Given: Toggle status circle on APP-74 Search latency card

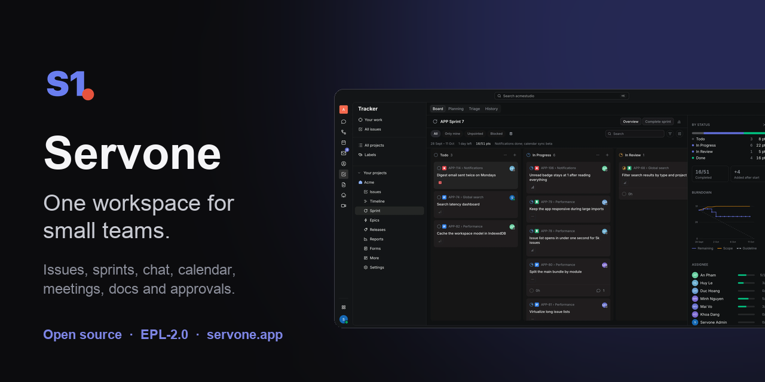Looking at the screenshot, I should (439, 197).
